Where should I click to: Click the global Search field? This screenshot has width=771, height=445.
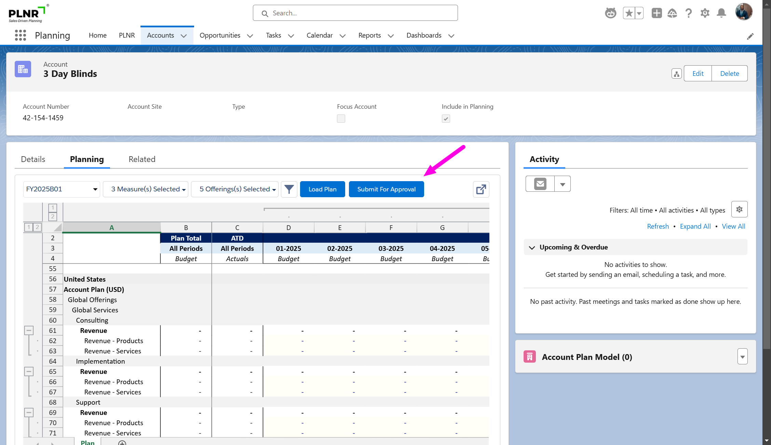[x=355, y=13]
